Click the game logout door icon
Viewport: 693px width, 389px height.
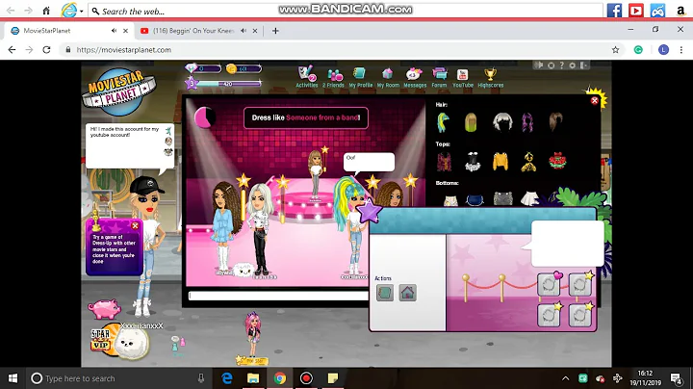(583, 65)
